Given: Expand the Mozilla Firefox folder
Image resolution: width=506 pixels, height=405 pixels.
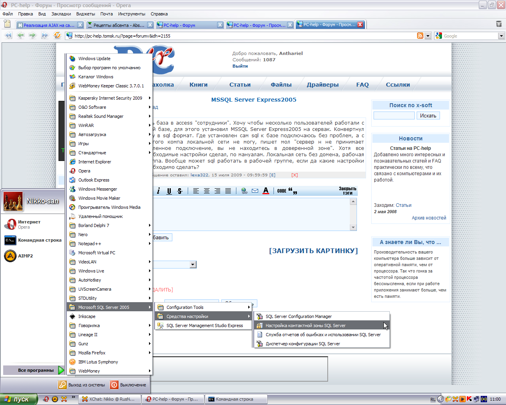Looking at the screenshot, I should point(110,353).
